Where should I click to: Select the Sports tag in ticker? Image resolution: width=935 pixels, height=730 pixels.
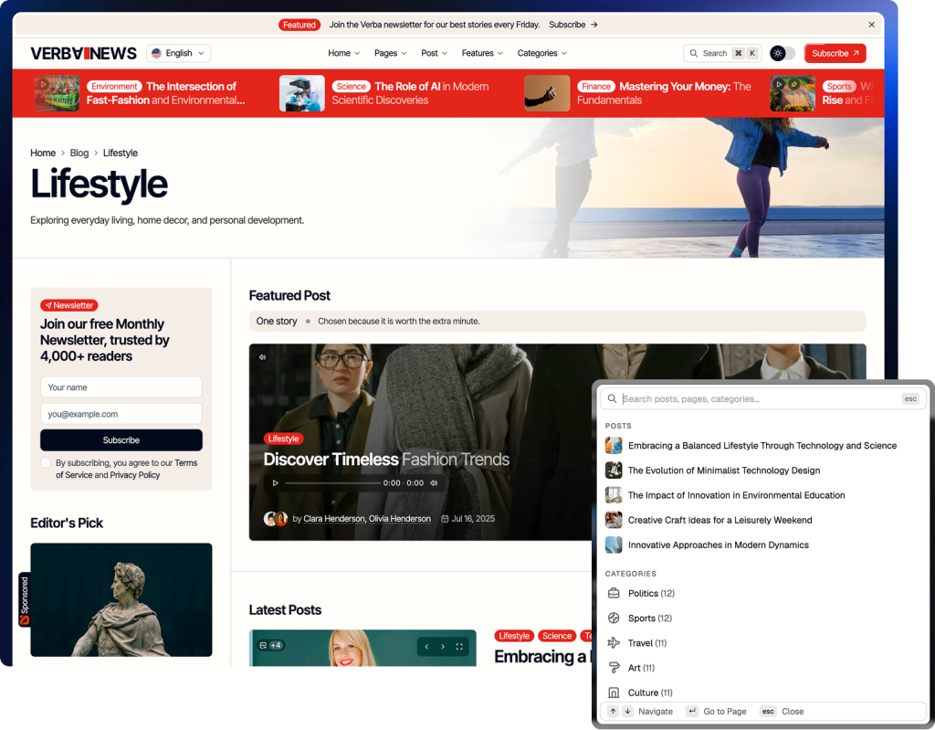[839, 87]
